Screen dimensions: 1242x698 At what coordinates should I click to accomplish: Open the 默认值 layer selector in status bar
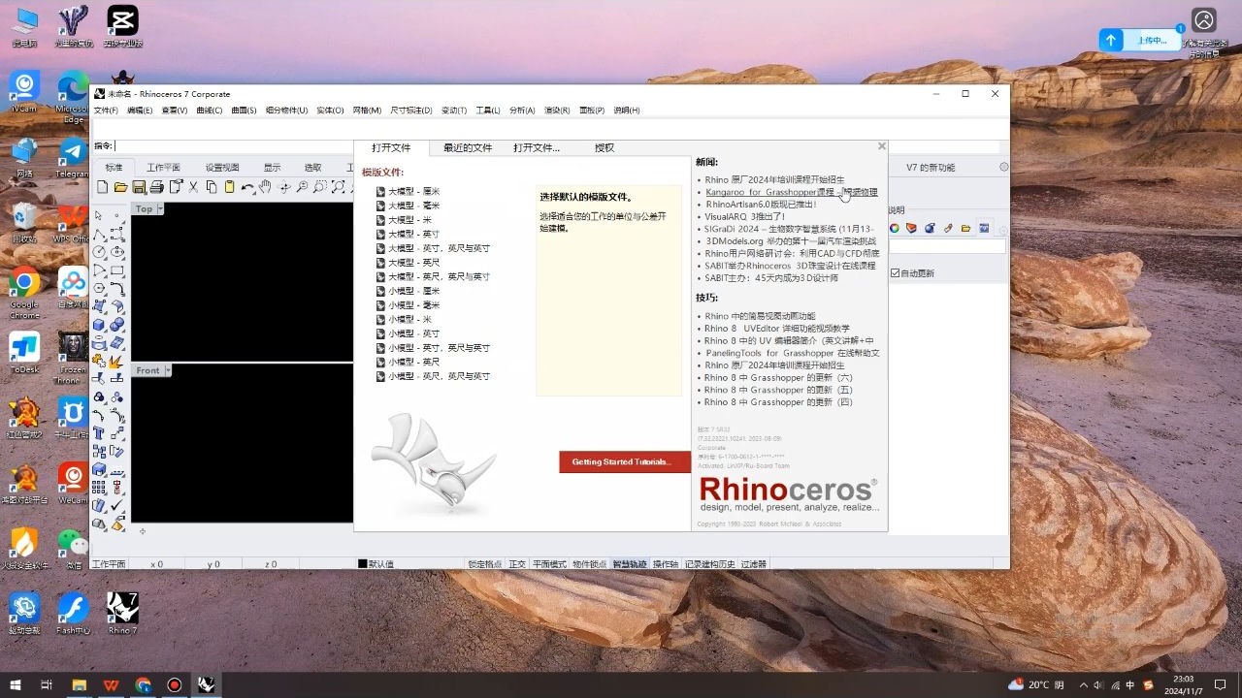click(x=376, y=563)
